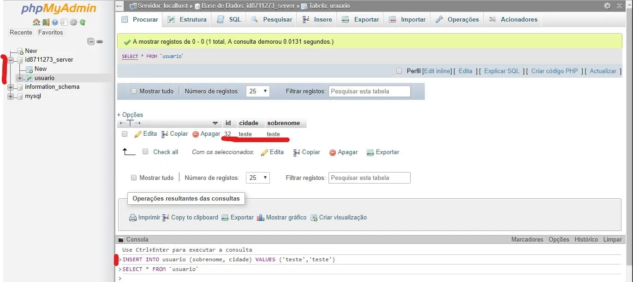Open phpMyAdmin documentation help icon
633x282 pixels.
(x=55, y=22)
